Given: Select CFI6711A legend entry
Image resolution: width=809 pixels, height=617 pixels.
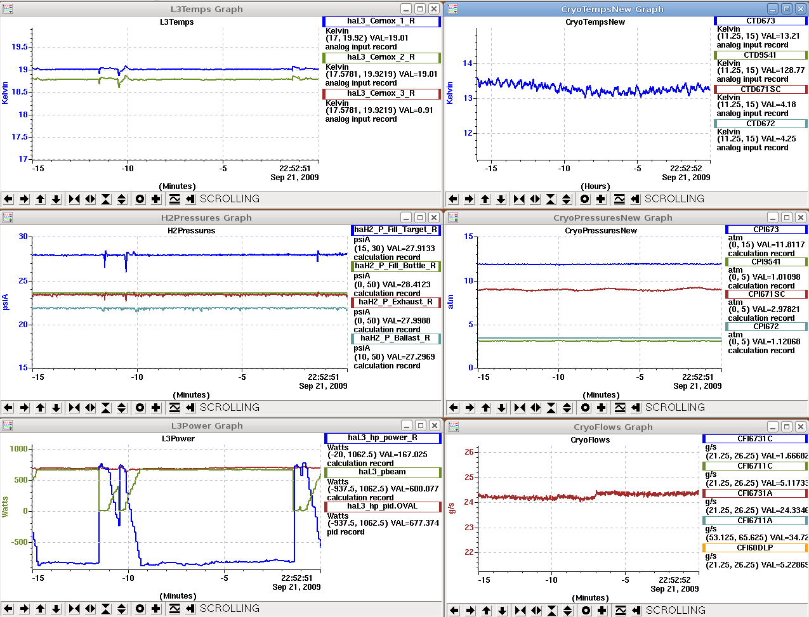Looking at the screenshot, I should click(755, 521).
